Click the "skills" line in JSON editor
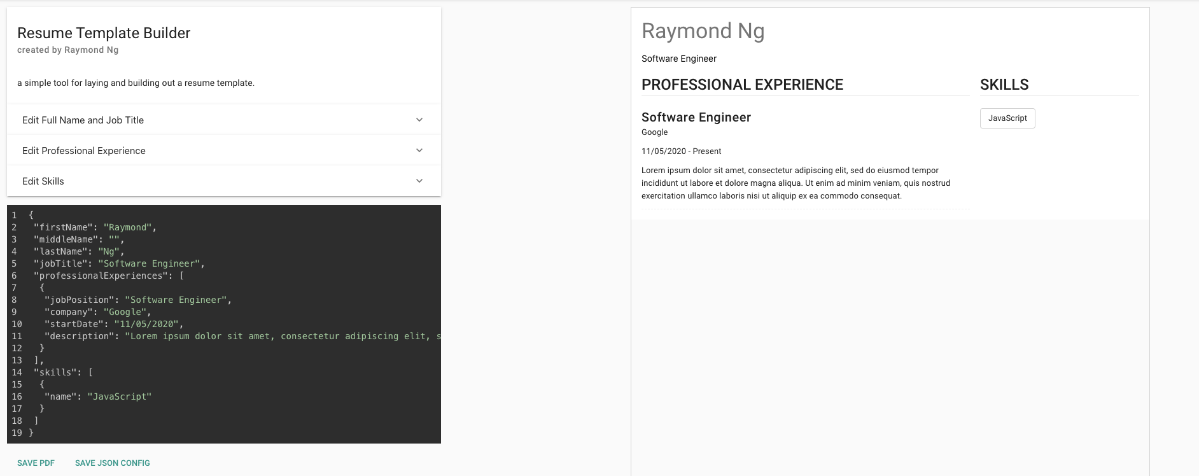Screen dimensions: 1199x476 63,372
